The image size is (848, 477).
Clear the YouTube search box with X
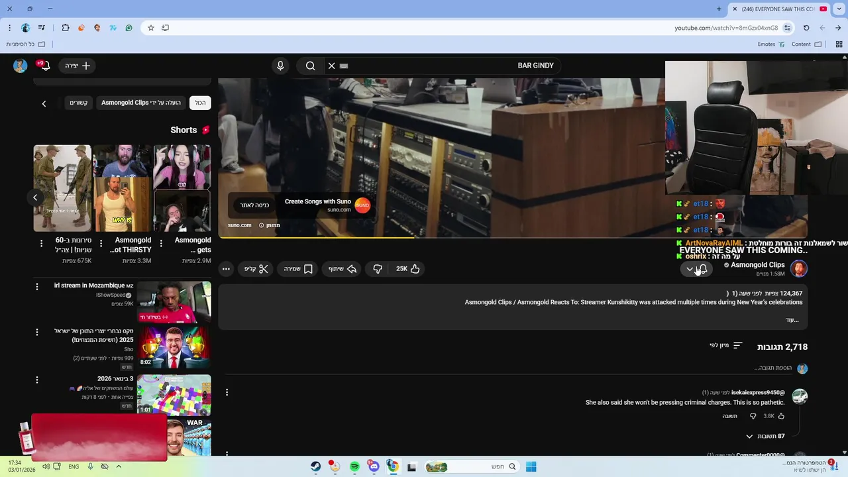click(x=332, y=66)
